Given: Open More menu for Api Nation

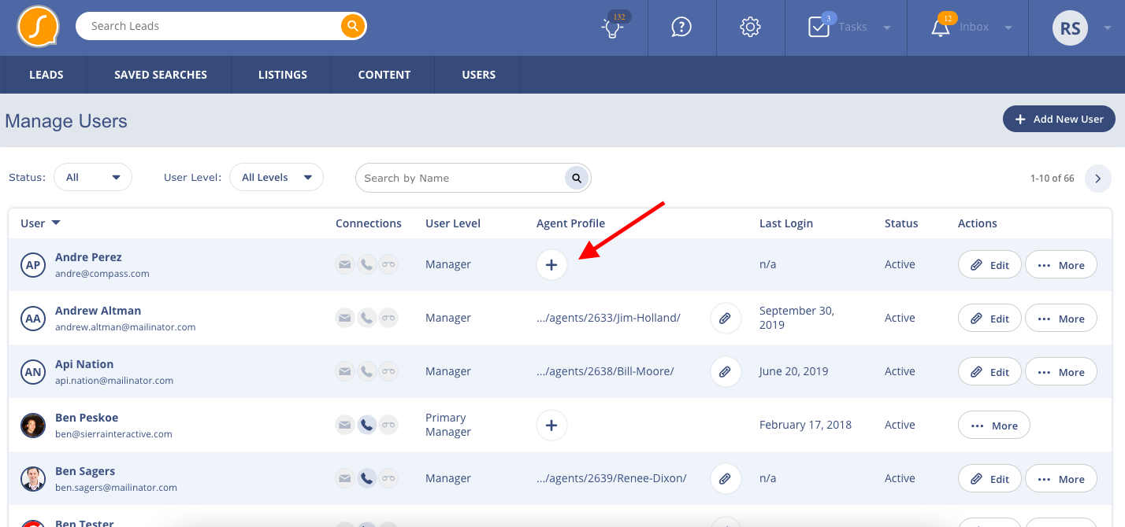Looking at the screenshot, I should [1061, 372].
